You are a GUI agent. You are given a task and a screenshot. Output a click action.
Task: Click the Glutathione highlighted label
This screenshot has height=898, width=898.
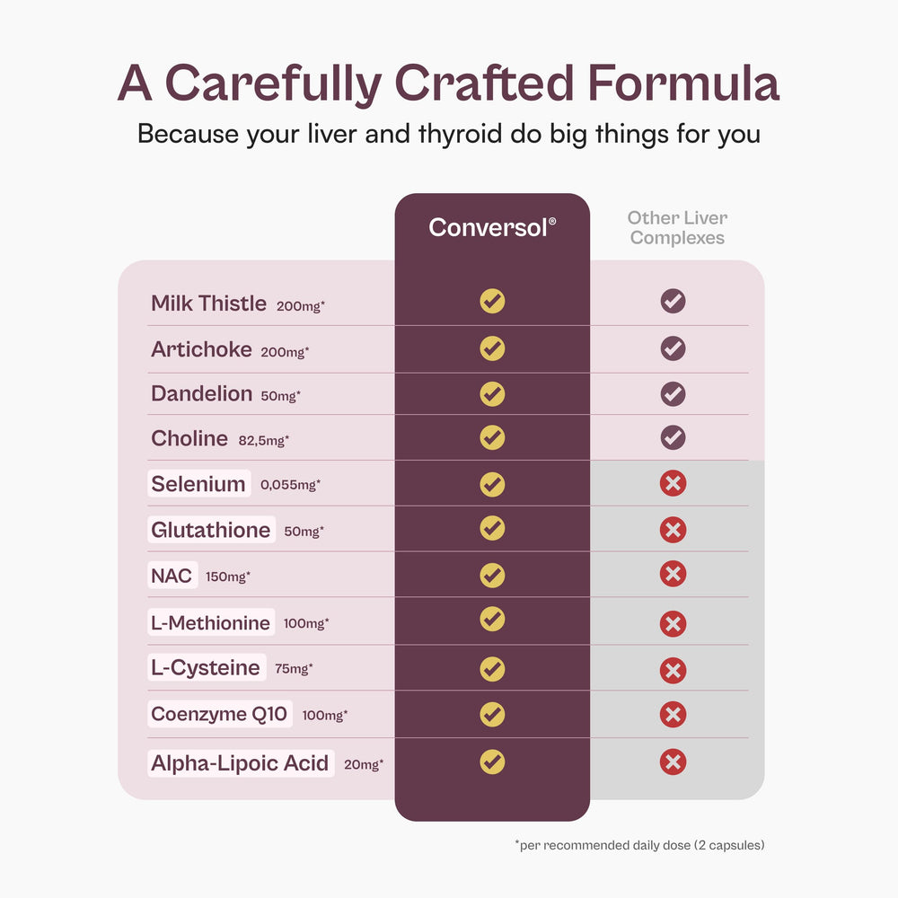(211, 530)
